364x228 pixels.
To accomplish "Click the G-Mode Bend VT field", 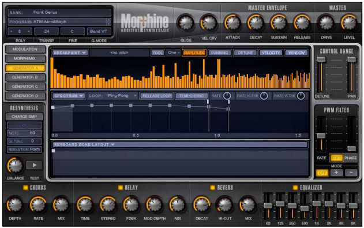I will 99,31.
